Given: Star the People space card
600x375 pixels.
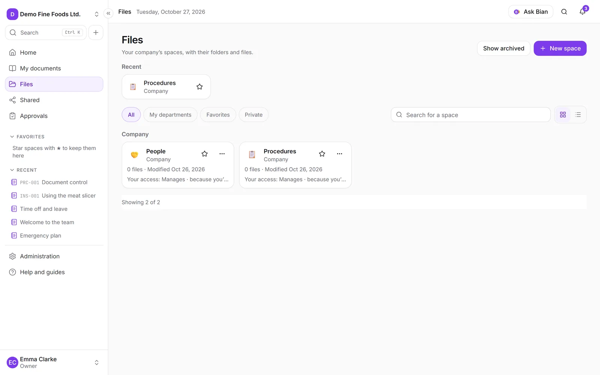Looking at the screenshot, I should [x=204, y=154].
